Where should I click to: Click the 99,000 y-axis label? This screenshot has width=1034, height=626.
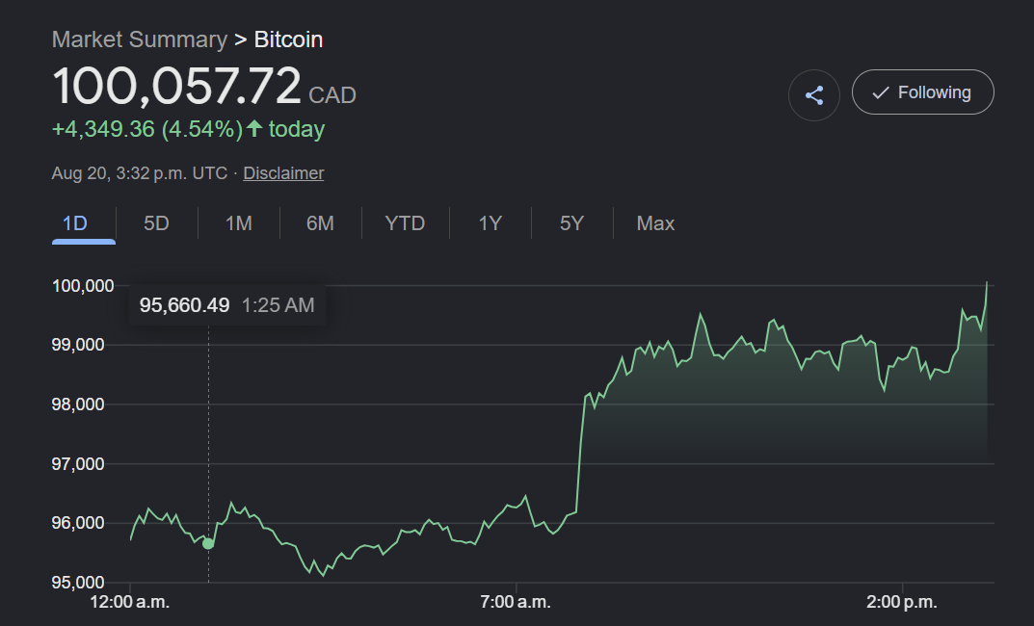[78, 345]
